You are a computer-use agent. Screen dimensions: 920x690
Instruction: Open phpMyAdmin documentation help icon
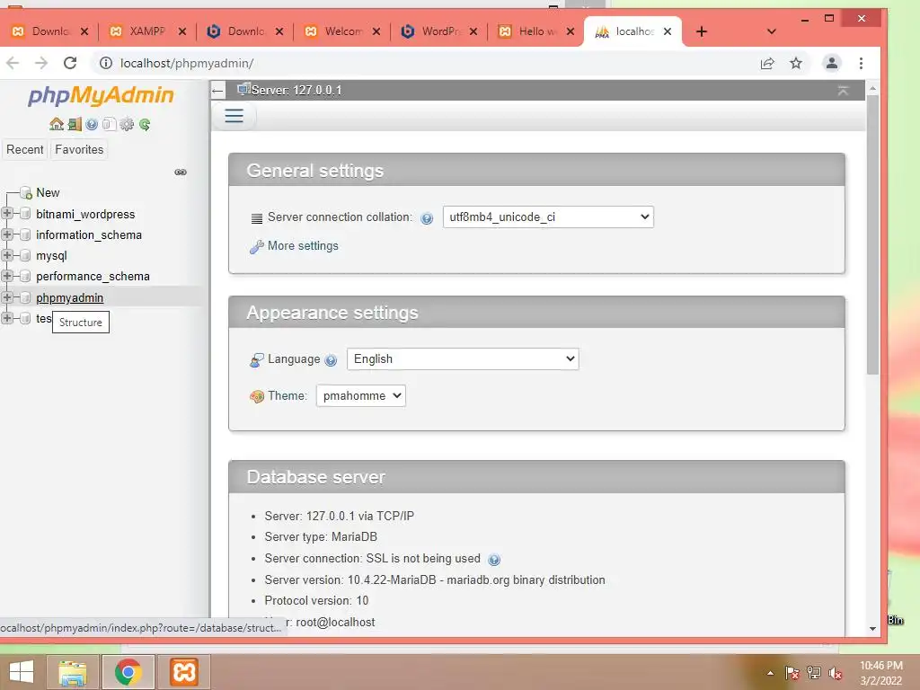point(92,124)
